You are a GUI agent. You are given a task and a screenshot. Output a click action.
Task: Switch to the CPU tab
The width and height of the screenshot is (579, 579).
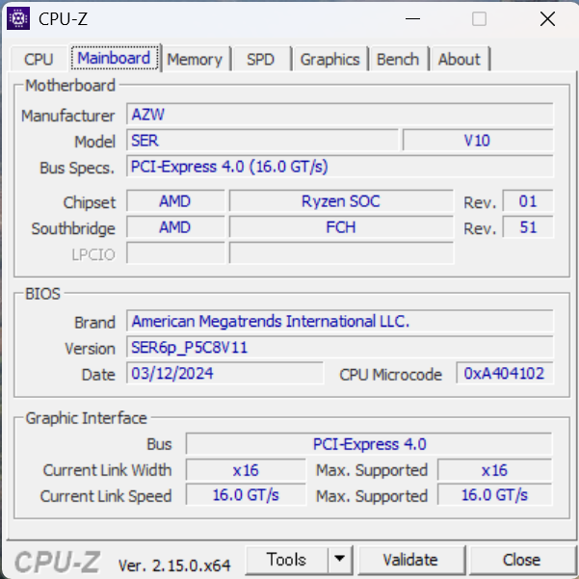[x=39, y=59]
